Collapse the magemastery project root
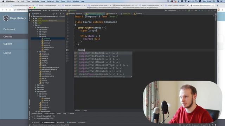The height and width of the screenshot is (126, 225). [x=32, y=16]
